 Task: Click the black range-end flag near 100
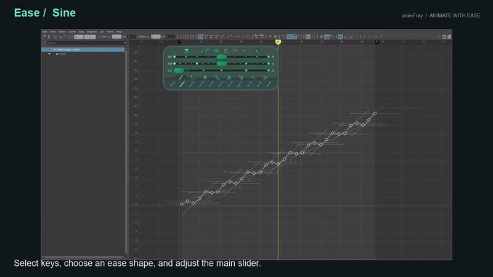point(377,42)
